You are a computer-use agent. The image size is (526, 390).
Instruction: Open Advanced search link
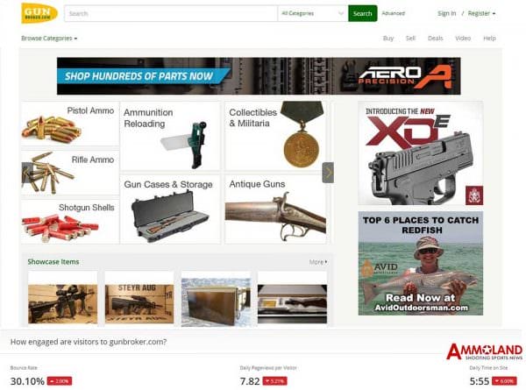click(393, 13)
